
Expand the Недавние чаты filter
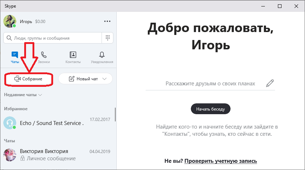(x=23, y=95)
